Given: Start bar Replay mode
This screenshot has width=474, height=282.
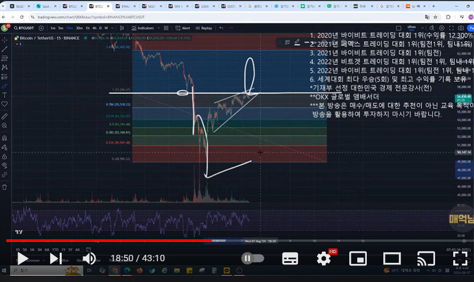Looking at the screenshot, I should [x=204, y=28].
